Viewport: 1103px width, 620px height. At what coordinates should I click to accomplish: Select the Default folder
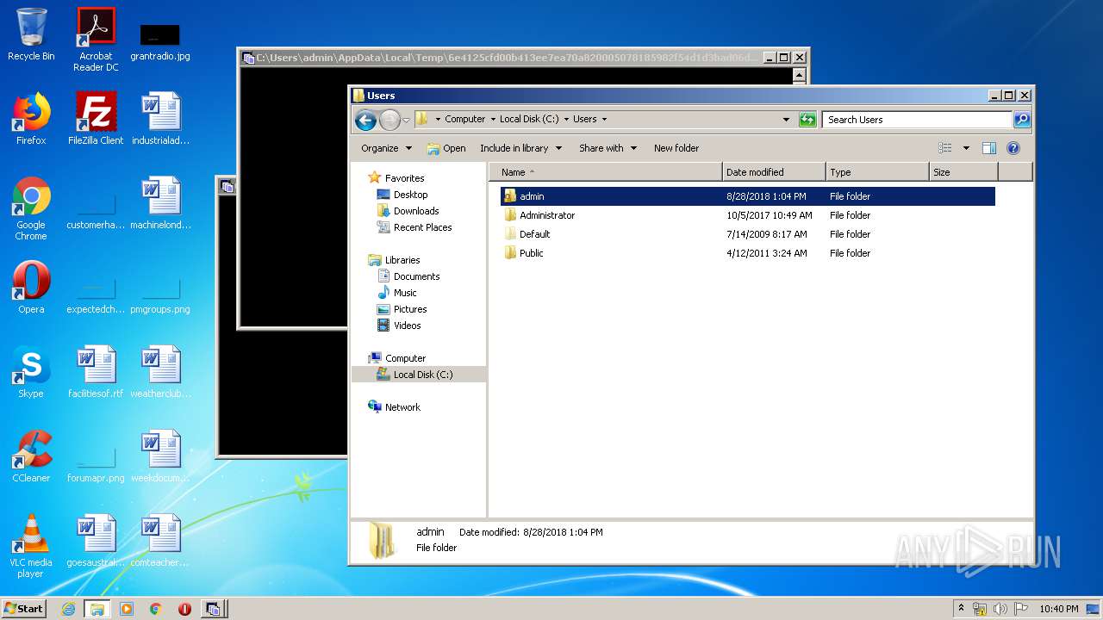point(747,234)
